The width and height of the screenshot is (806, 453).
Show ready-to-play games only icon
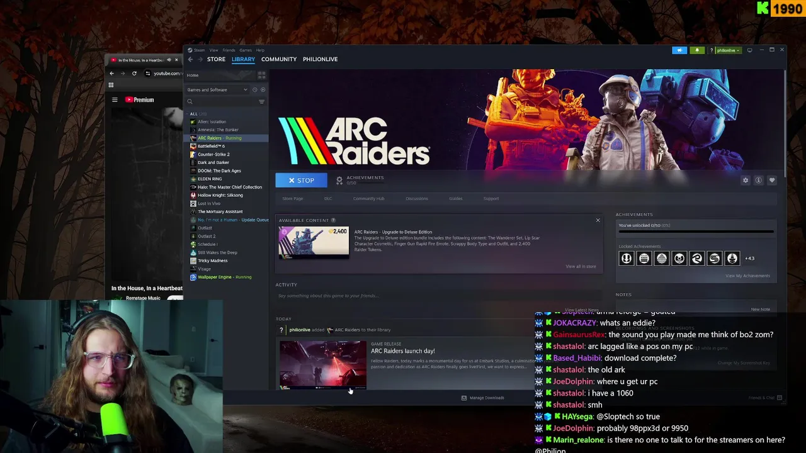263,90
